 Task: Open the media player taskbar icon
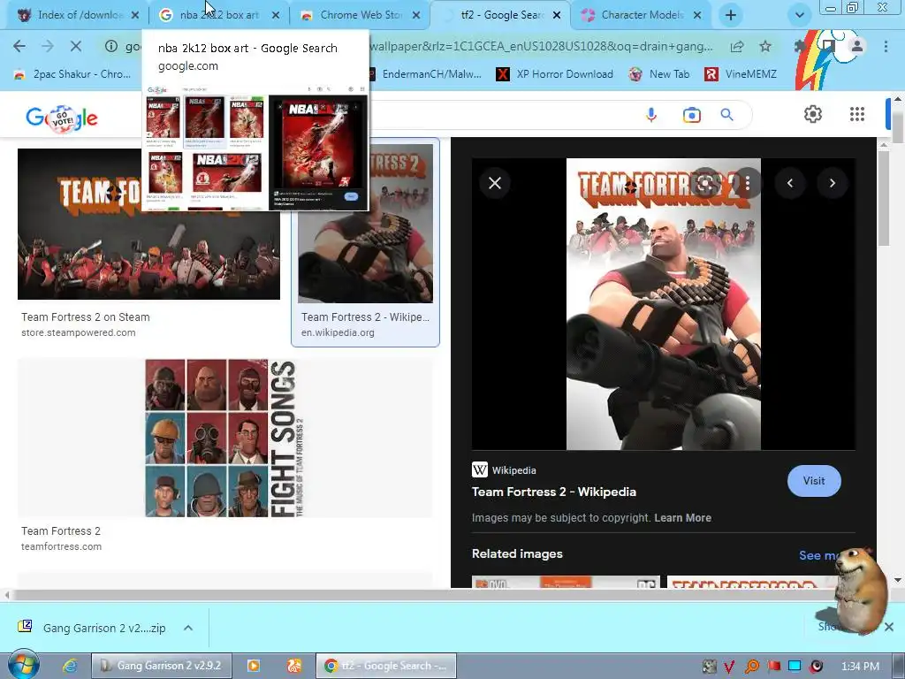click(x=254, y=666)
